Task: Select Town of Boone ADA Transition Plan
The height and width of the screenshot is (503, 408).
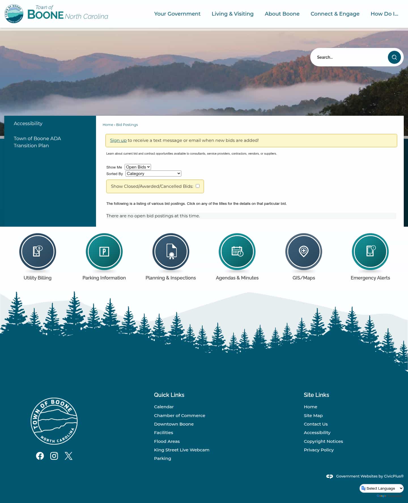Action: coord(37,142)
